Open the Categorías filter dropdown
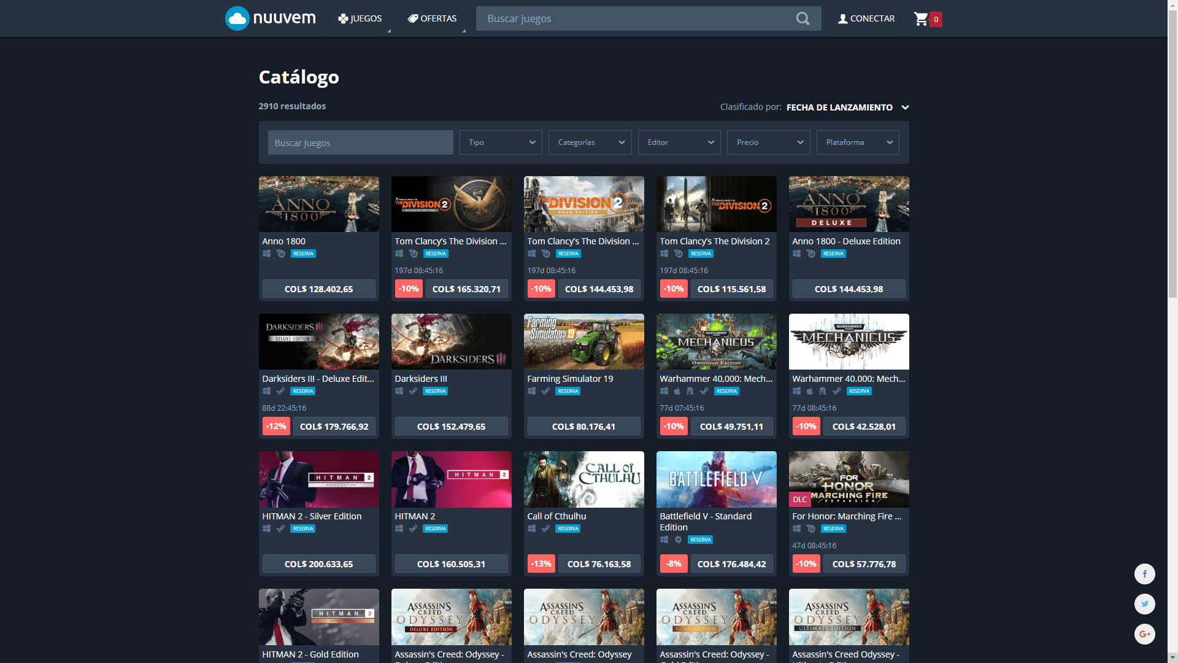1178x663 pixels. click(589, 142)
